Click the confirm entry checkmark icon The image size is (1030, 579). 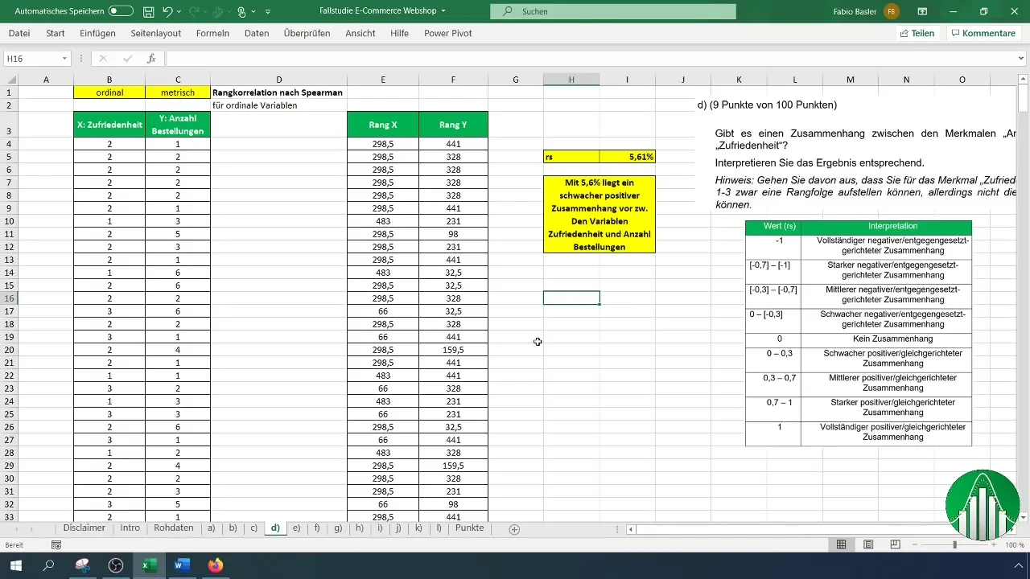[x=127, y=59]
